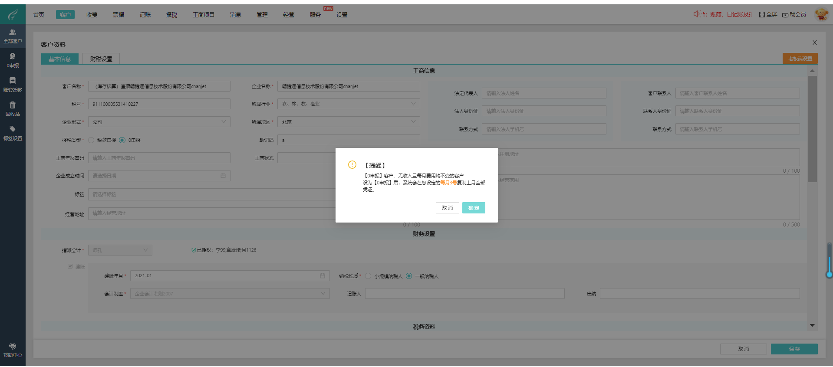Select the 税款申报 radio button
The image size is (833, 367).
pyautogui.click(x=91, y=140)
